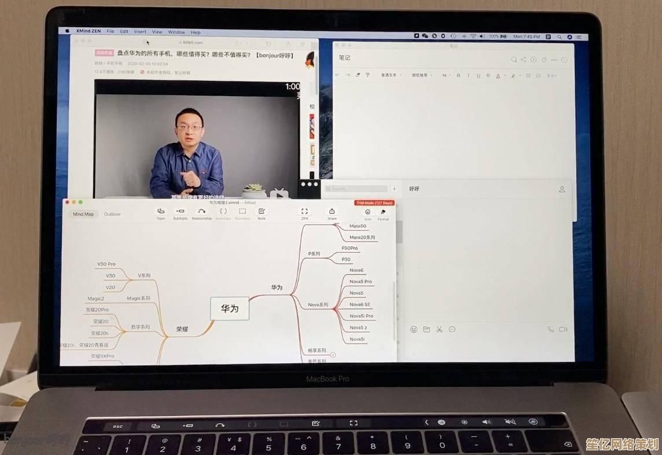The height and width of the screenshot is (455, 662).
Task: Click the Summary tool in XMind toolbar
Action: [223, 214]
